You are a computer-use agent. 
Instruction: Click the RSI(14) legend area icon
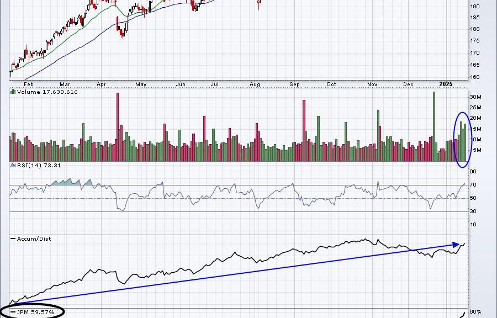point(13,165)
